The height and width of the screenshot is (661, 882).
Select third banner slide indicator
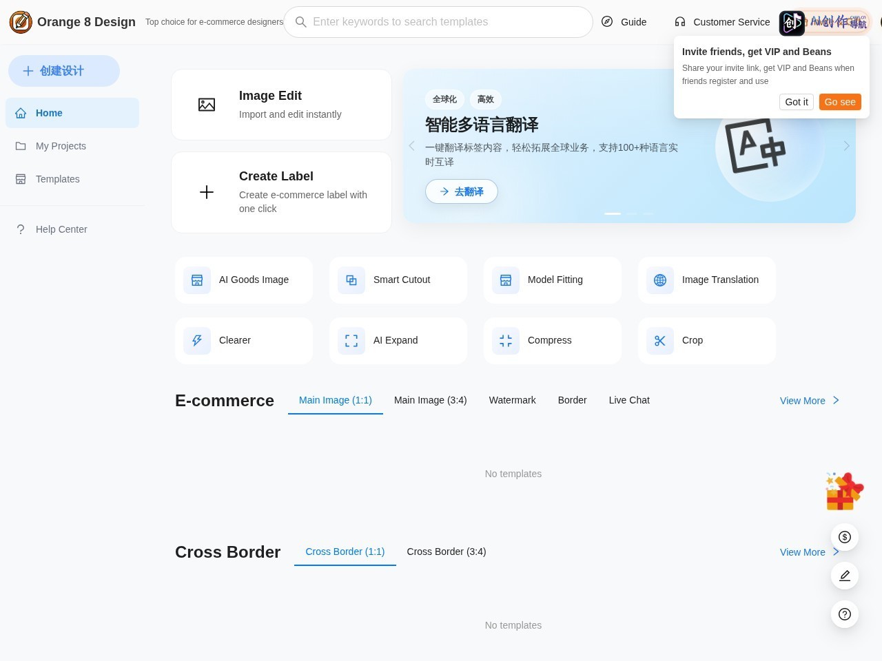tap(648, 213)
